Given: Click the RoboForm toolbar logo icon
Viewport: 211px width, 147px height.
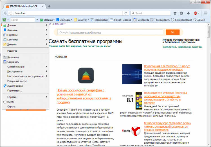Looking at the screenshot, I should [4, 20].
